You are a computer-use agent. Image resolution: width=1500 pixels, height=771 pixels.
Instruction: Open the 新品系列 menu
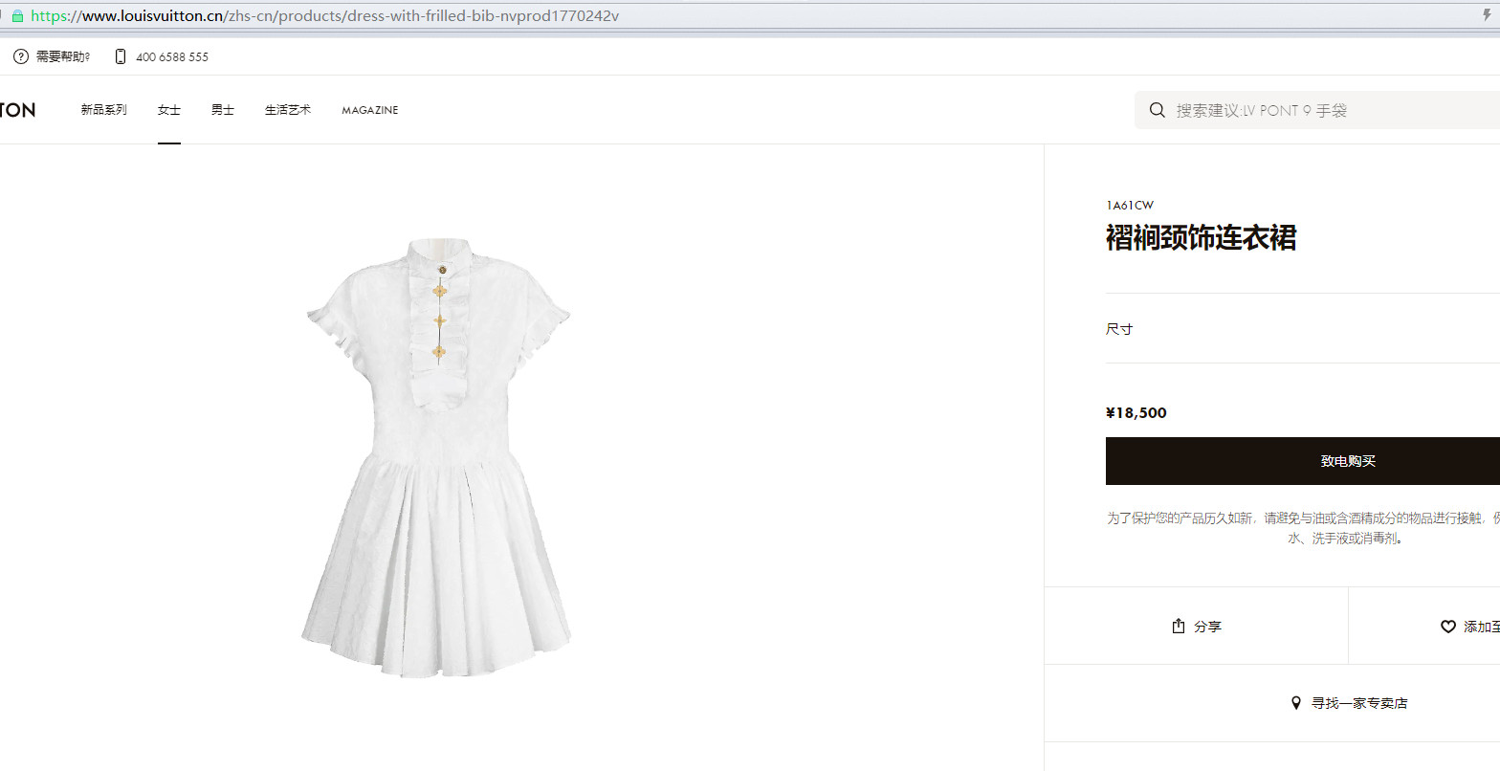[103, 110]
